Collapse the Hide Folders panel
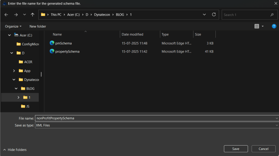This screenshot has width=279, height=156. click(15, 150)
